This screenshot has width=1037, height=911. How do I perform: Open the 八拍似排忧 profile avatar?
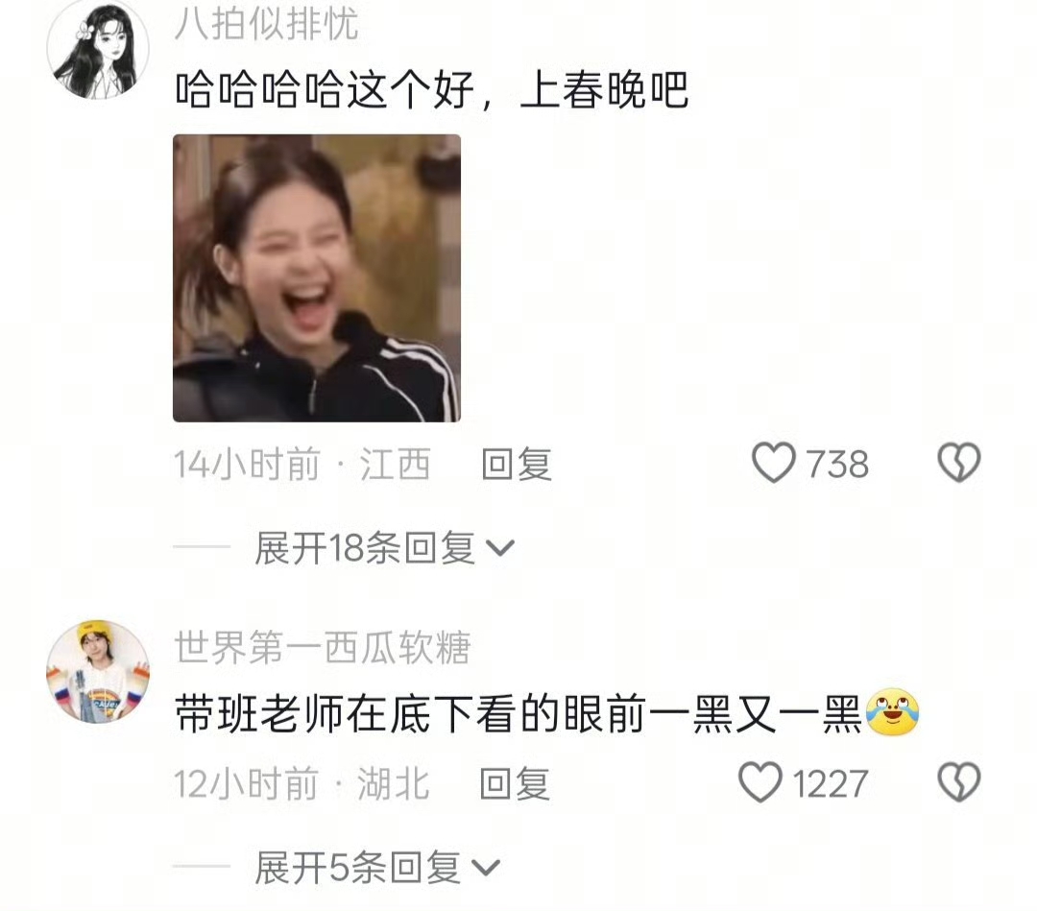(98, 50)
